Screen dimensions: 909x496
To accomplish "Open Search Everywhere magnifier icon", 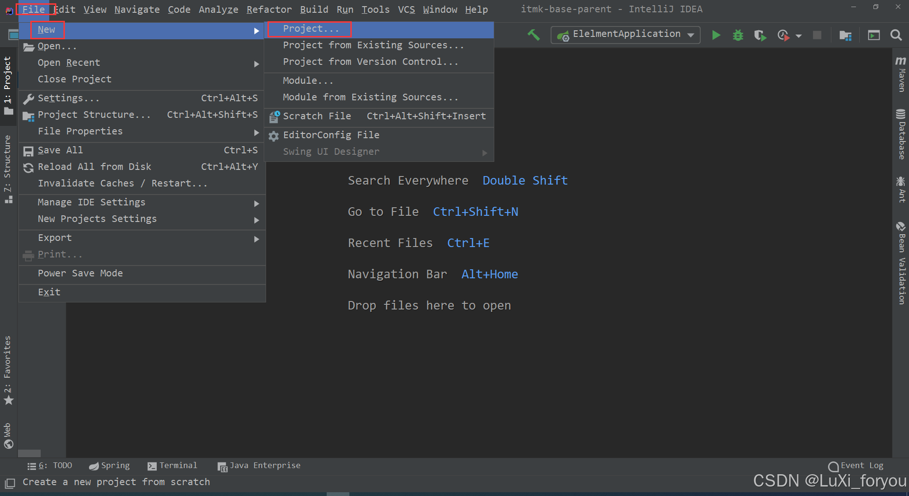I will [896, 35].
